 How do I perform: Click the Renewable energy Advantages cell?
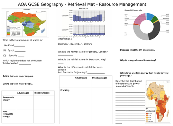point(25,102)
